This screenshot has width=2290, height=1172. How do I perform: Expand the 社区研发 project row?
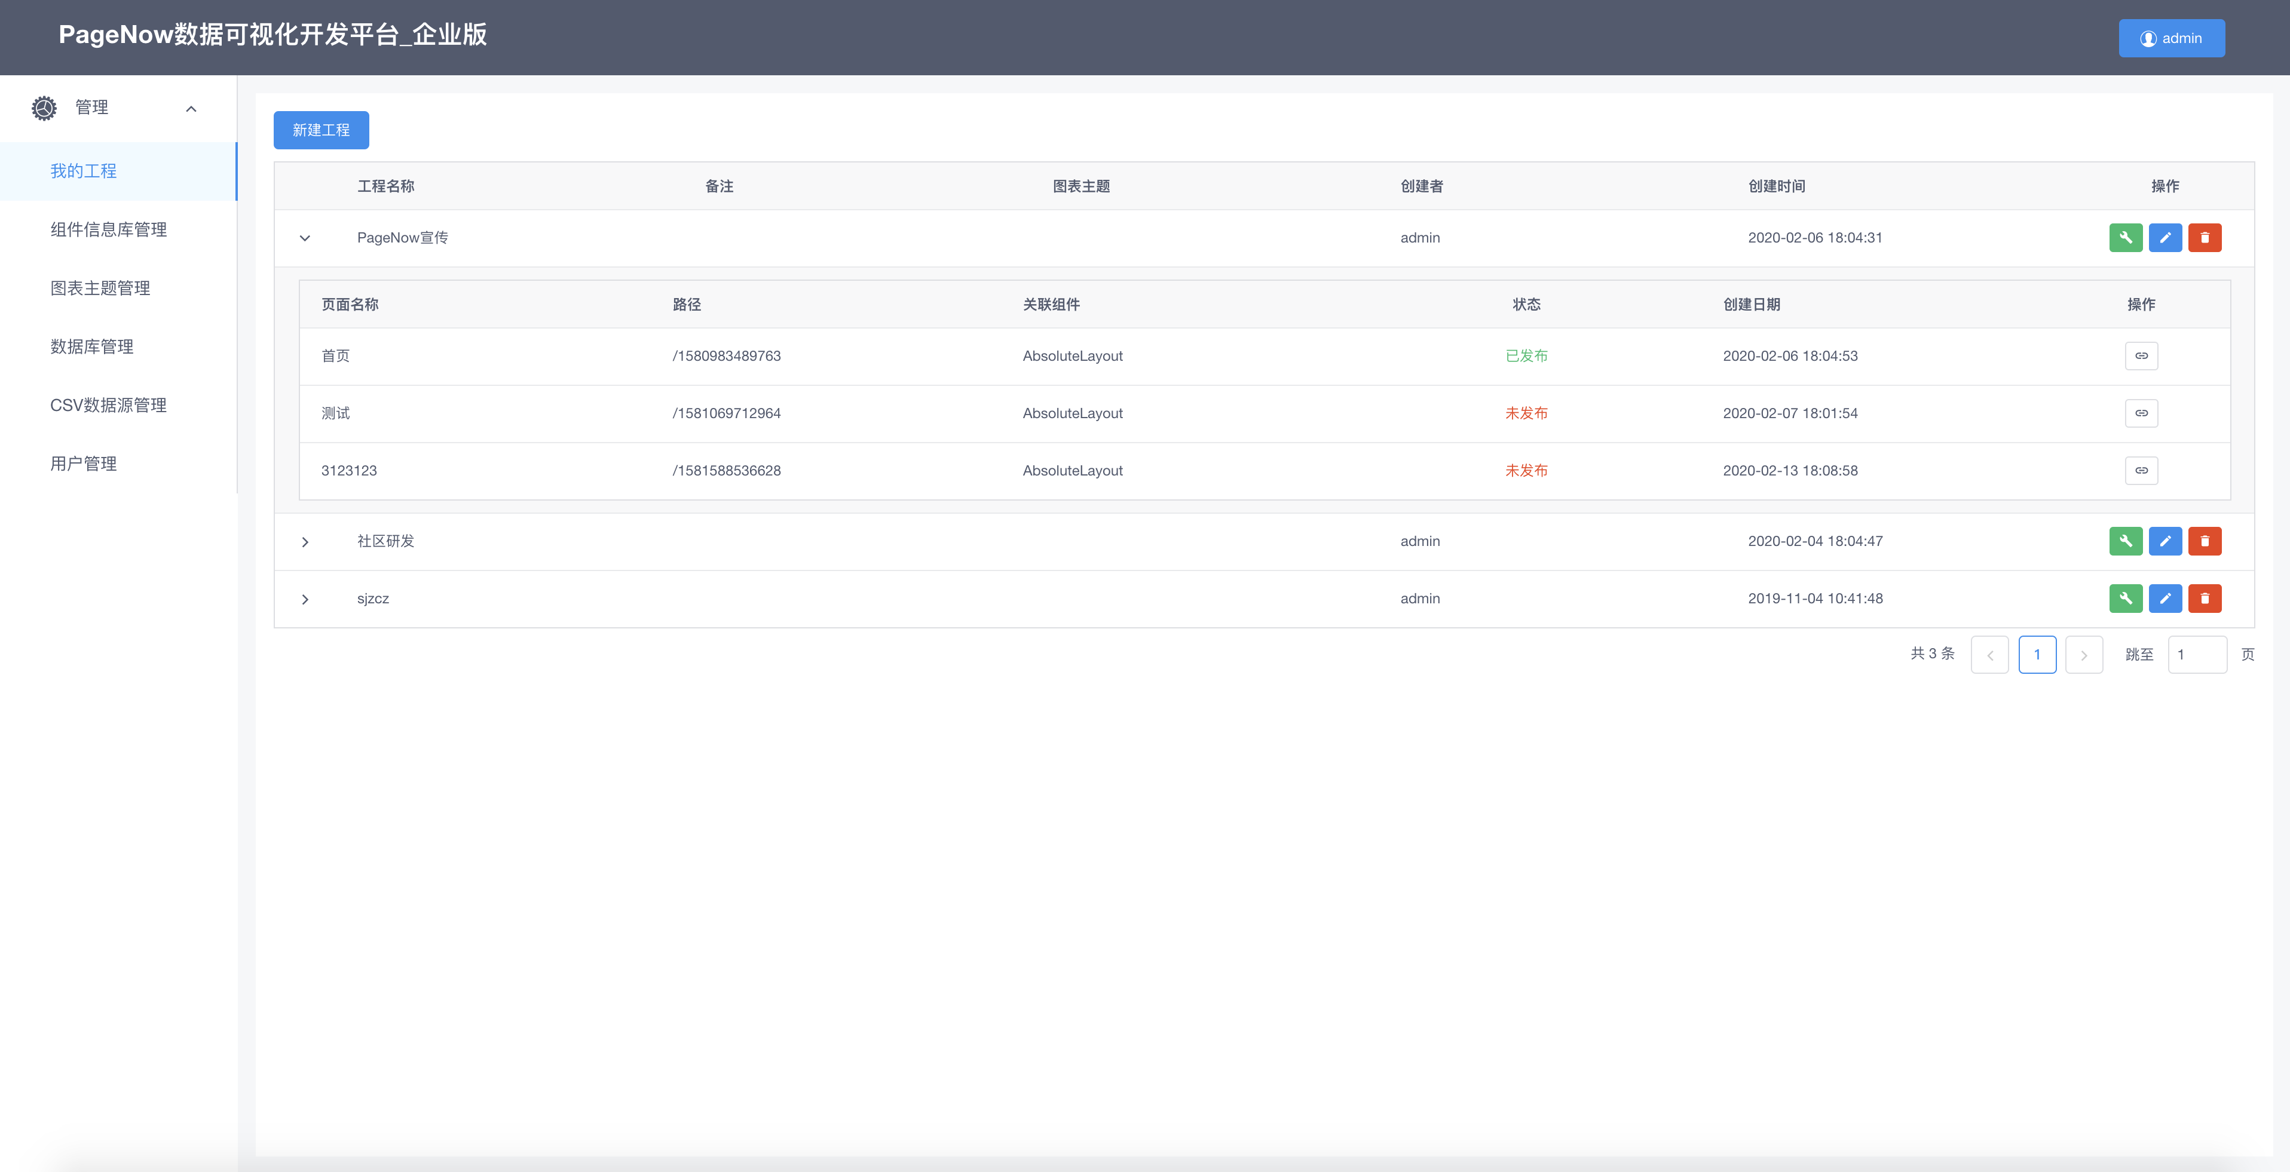[x=305, y=542]
